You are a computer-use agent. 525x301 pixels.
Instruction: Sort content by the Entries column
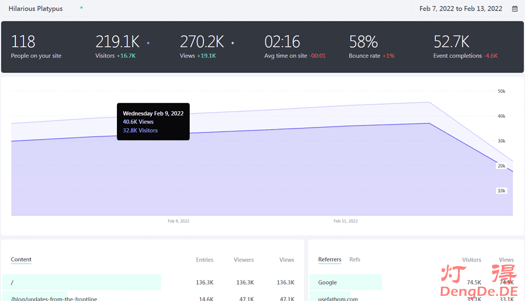(205, 260)
